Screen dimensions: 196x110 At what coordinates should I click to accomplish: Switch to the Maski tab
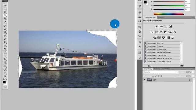click(x=161, y=17)
